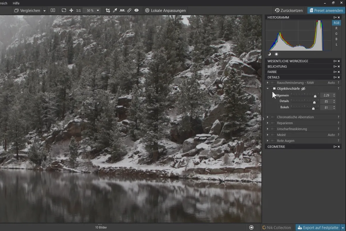Viewport: 346px width, 231px height.
Task: Click the Vergleichen compare button
Action: click(x=27, y=10)
